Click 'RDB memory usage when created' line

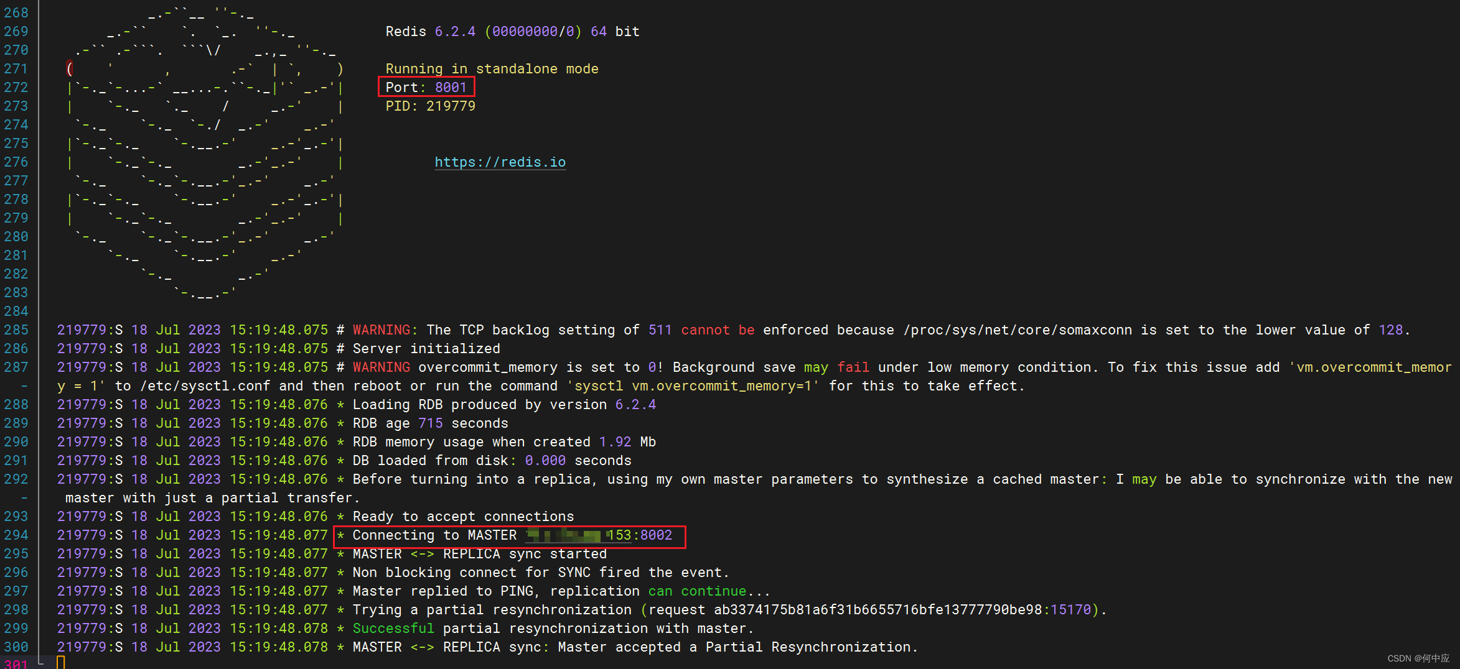click(x=504, y=442)
